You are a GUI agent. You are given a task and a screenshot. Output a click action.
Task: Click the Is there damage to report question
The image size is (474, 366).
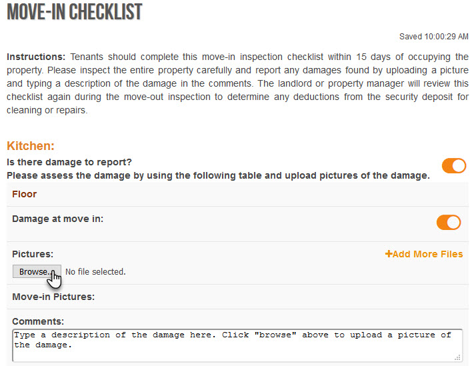[69, 162]
